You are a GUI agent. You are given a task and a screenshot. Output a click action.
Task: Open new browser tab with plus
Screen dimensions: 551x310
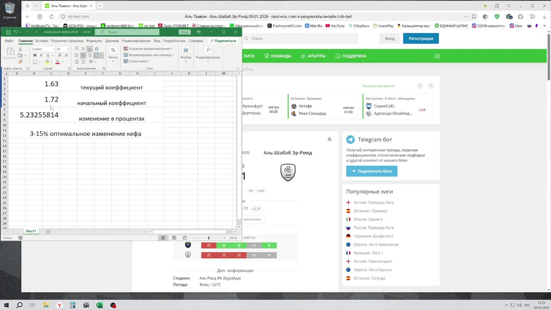tap(100, 6)
